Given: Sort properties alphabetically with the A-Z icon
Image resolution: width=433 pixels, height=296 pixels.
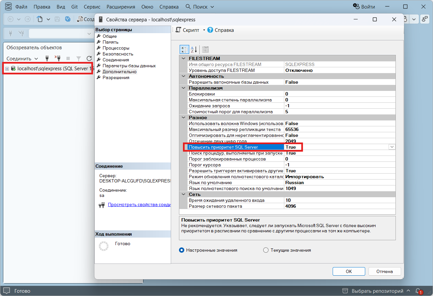Looking at the screenshot, I should (194, 50).
